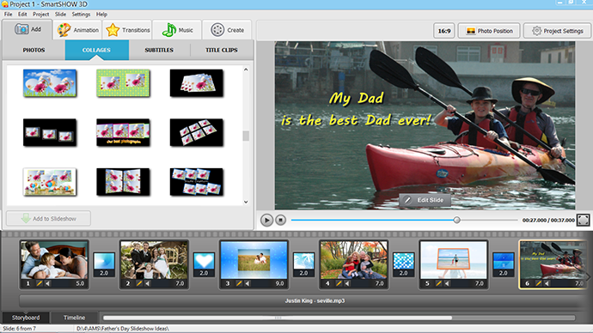Open the Settings menu
Screen dimensions: 593x333
(x=81, y=15)
